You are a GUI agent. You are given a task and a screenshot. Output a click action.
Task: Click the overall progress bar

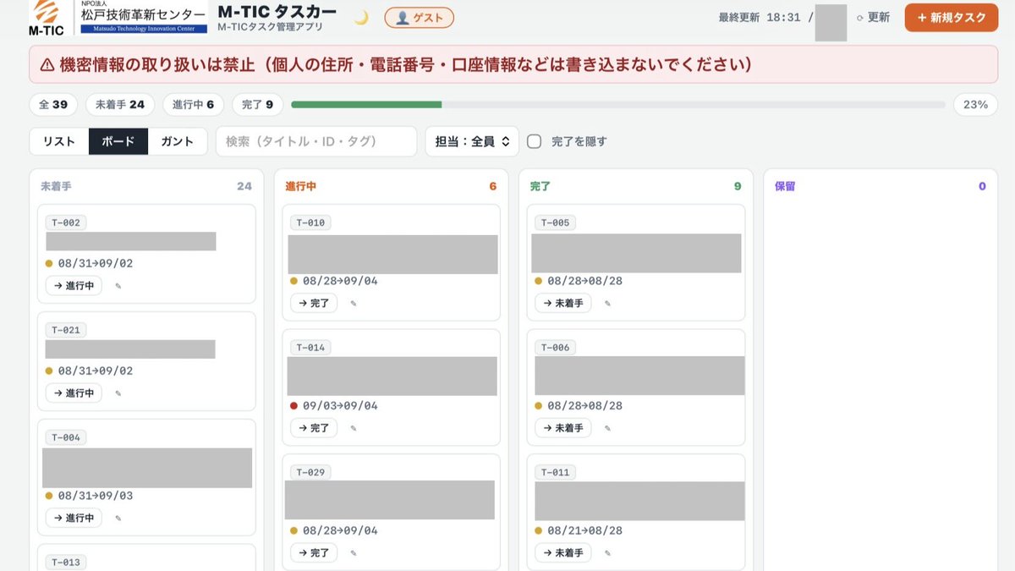click(x=618, y=105)
